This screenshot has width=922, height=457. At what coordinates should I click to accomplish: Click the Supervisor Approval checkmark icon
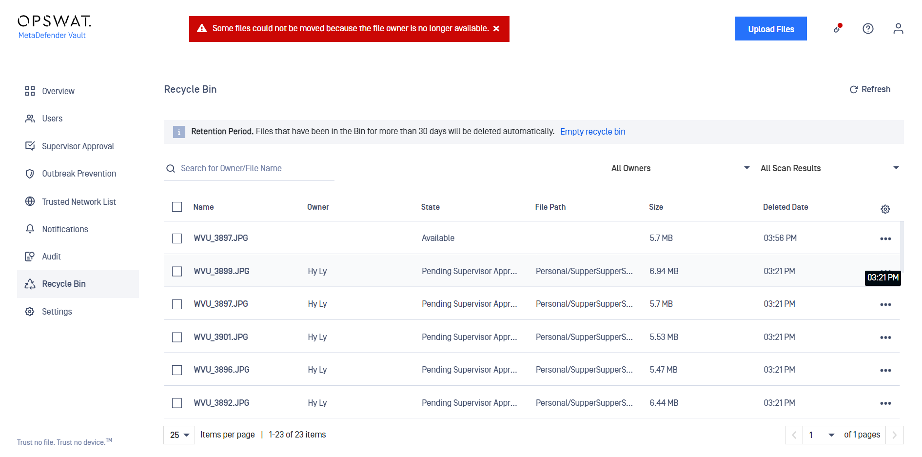30,146
